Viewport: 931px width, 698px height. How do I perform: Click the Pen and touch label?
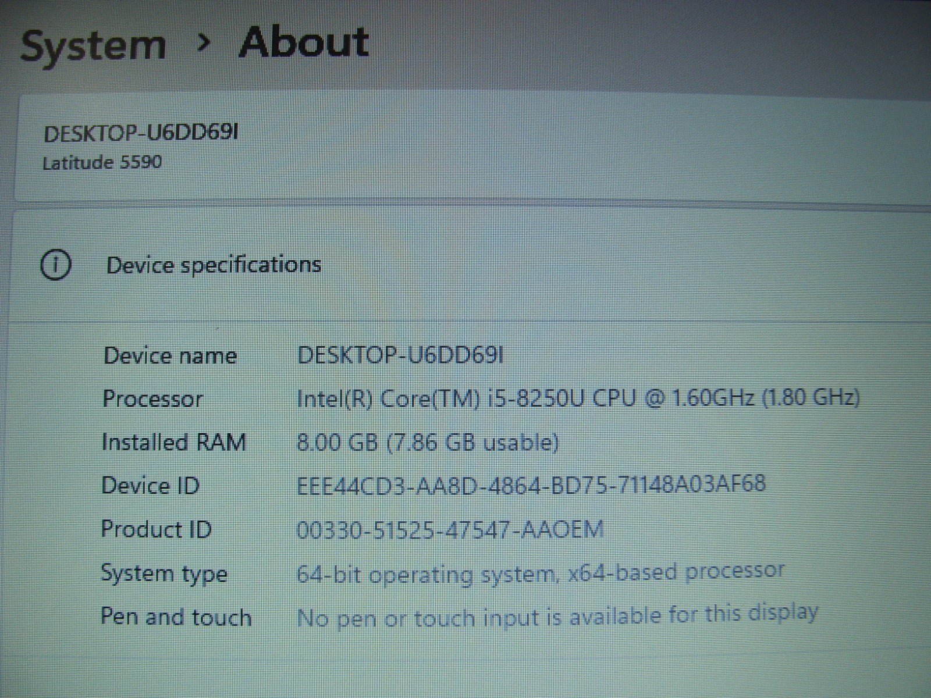(176, 617)
